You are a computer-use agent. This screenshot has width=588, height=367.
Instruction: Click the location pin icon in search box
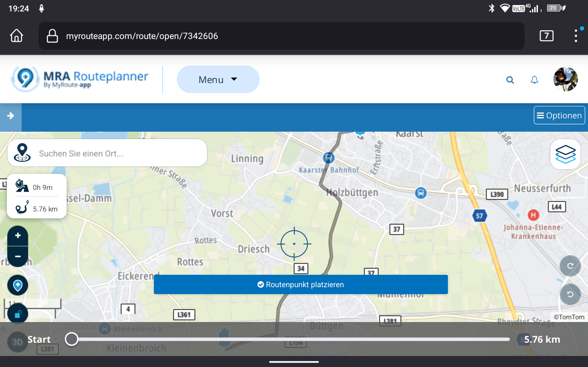tap(22, 152)
